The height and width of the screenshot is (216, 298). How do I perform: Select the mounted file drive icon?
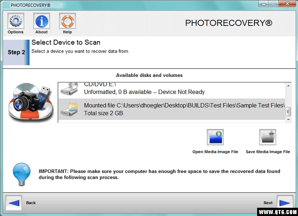pyautogui.click(x=70, y=109)
